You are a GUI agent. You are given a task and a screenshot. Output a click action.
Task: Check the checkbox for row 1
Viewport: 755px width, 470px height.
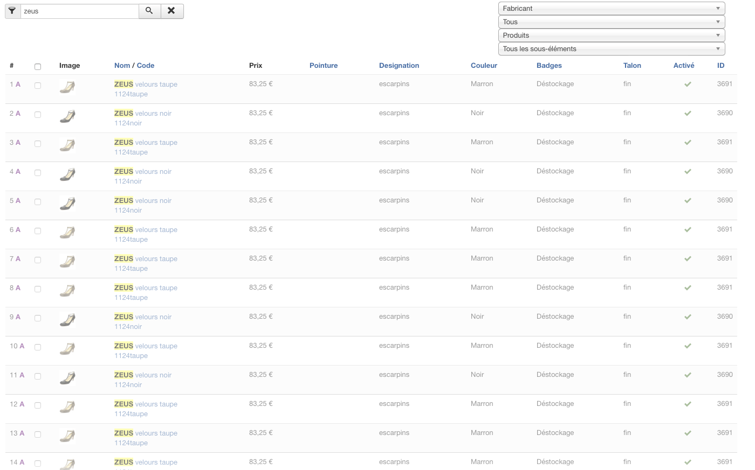pyautogui.click(x=38, y=86)
